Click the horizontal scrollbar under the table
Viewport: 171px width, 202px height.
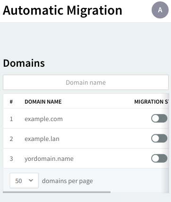pyautogui.click(x=57, y=192)
